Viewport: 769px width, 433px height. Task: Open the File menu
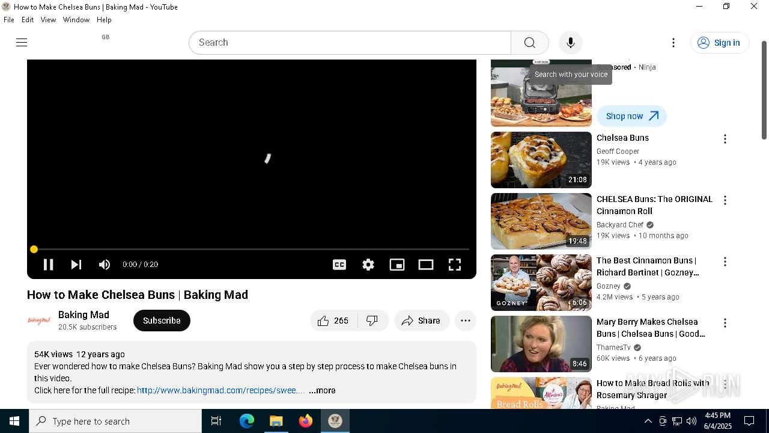pyautogui.click(x=9, y=20)
